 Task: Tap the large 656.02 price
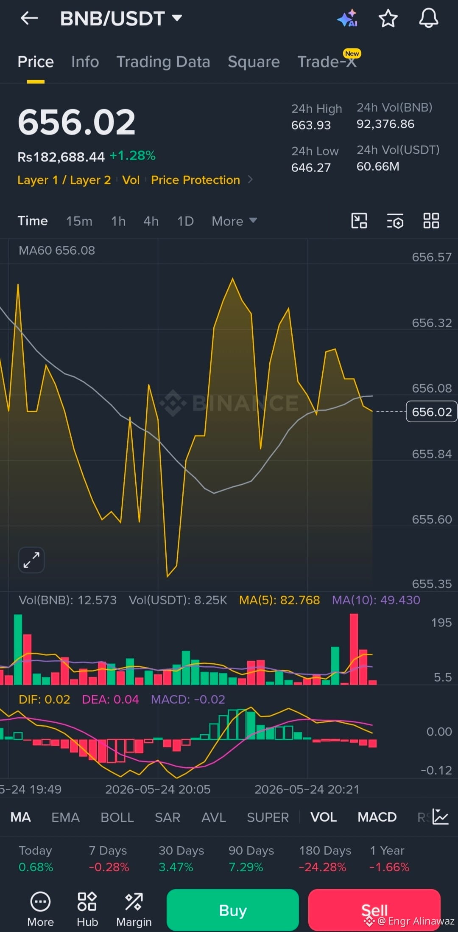click(x=76, y=122)
